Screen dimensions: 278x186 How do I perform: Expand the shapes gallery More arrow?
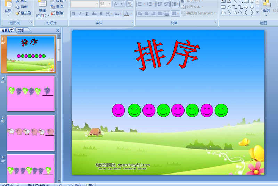[257, 12]
